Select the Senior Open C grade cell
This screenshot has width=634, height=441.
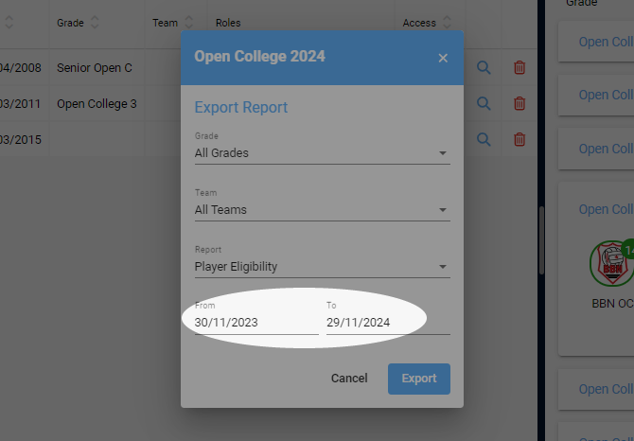point(95,68)
